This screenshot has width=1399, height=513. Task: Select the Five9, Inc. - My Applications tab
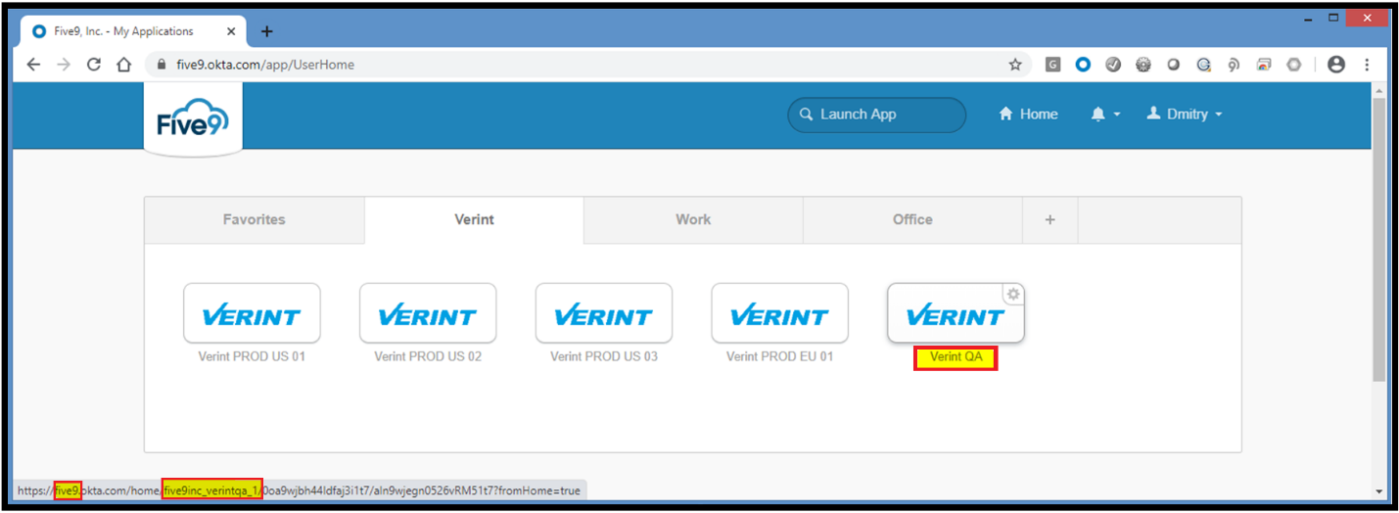point(133,31)
